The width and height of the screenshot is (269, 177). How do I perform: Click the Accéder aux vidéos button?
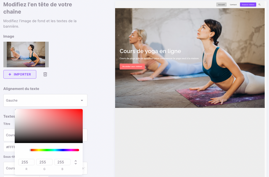coord(132,66)
